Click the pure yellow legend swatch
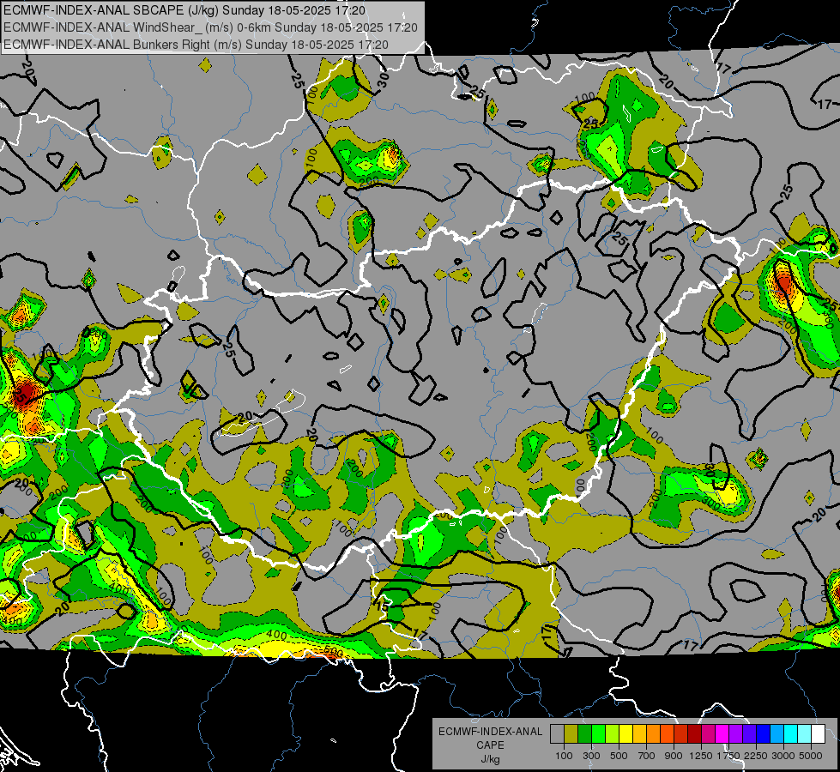Screen dimensions: 840x772 click(x=625, y=734)
